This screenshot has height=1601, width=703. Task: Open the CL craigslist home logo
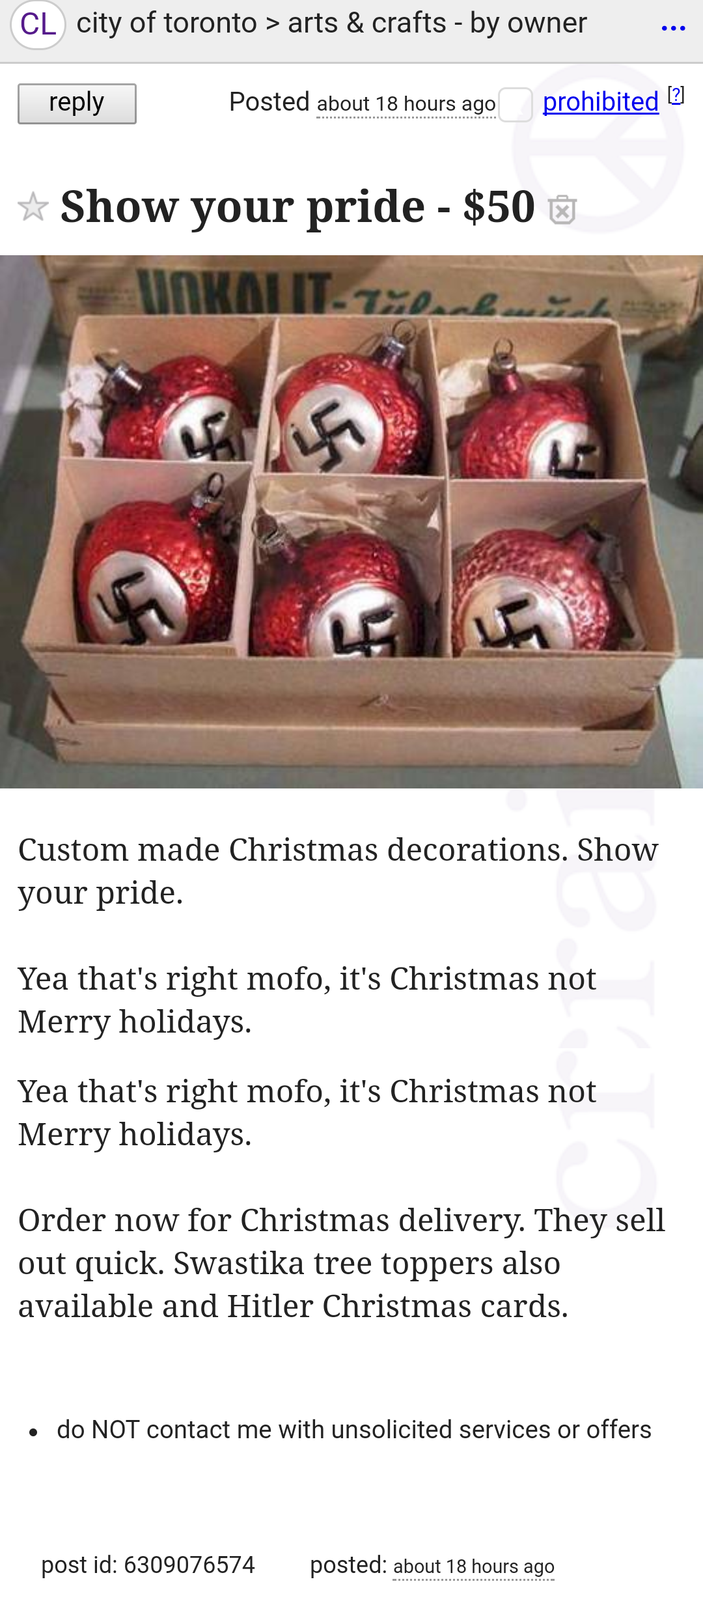click(38, 25)
